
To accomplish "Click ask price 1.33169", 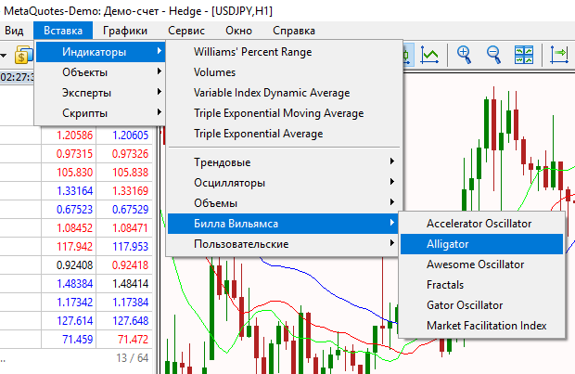I will (130, 191).
